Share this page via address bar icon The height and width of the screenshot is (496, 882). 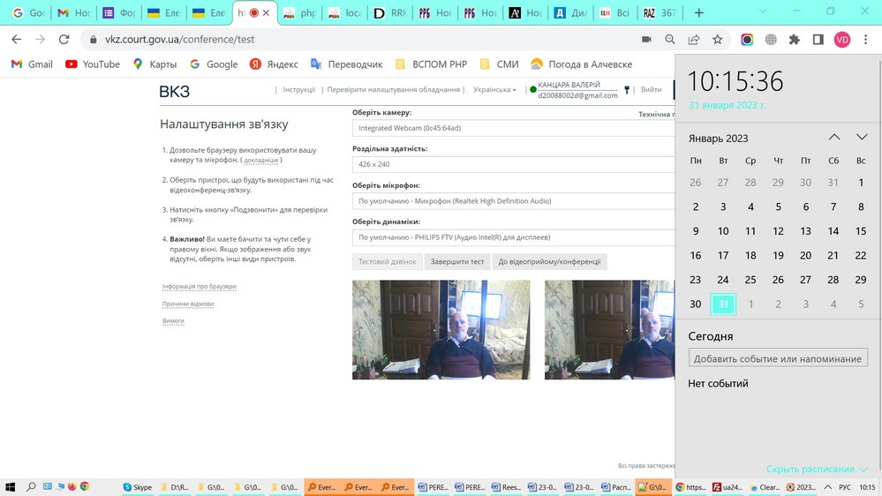point(694,40)
